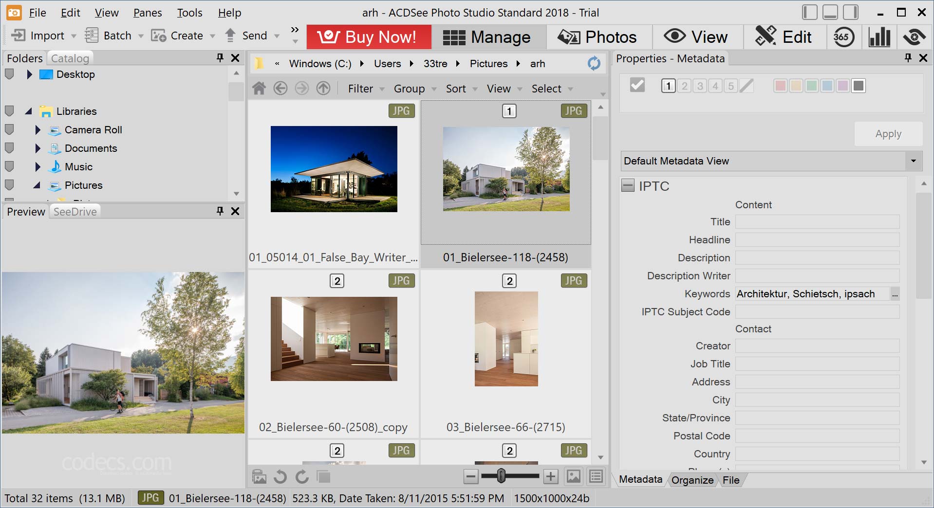934x508 pixels.
Task: Apply the red color label
Action: (780, 86)
